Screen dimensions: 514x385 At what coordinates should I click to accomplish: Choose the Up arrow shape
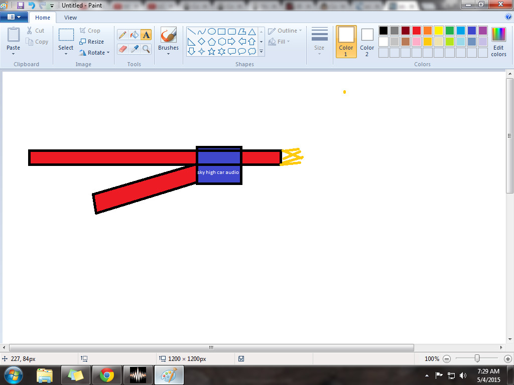[x=252, y=42]
